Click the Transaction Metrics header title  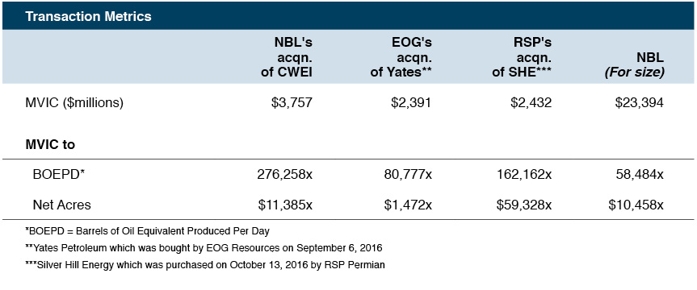pyautogui.click(x=88, y=16)
